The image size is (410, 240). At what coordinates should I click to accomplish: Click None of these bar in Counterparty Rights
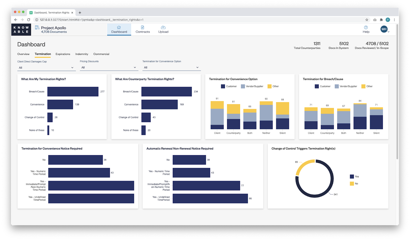pyautogui.click(x=143, y=130)
